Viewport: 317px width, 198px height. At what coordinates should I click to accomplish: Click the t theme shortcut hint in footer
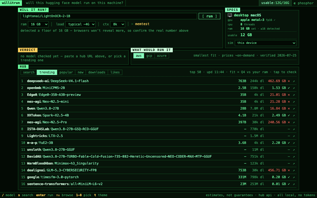[x=101, y=195]
